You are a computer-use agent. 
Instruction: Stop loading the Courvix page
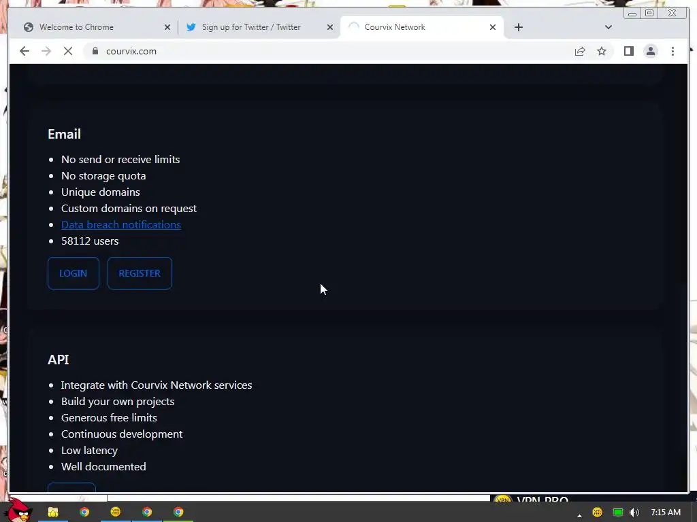click(68, 51)
